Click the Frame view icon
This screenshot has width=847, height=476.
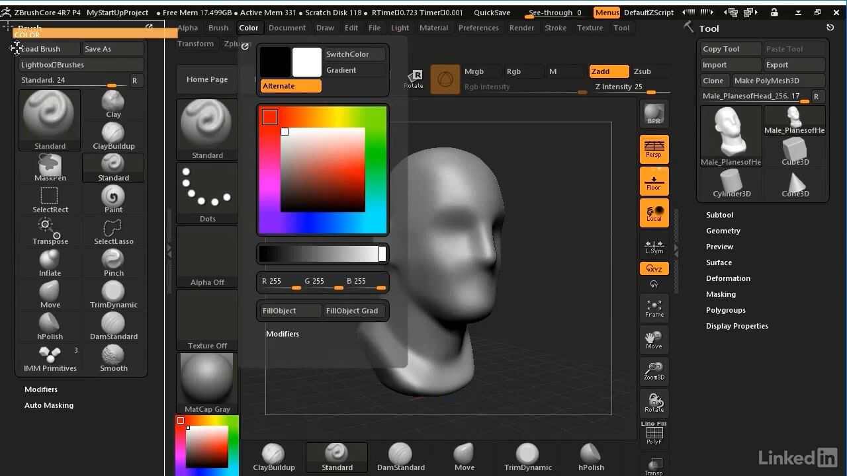coord(654,308)
